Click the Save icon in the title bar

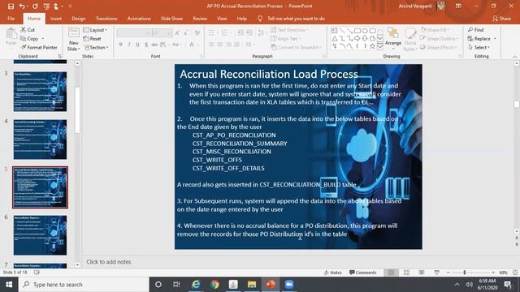pos(11,6)
